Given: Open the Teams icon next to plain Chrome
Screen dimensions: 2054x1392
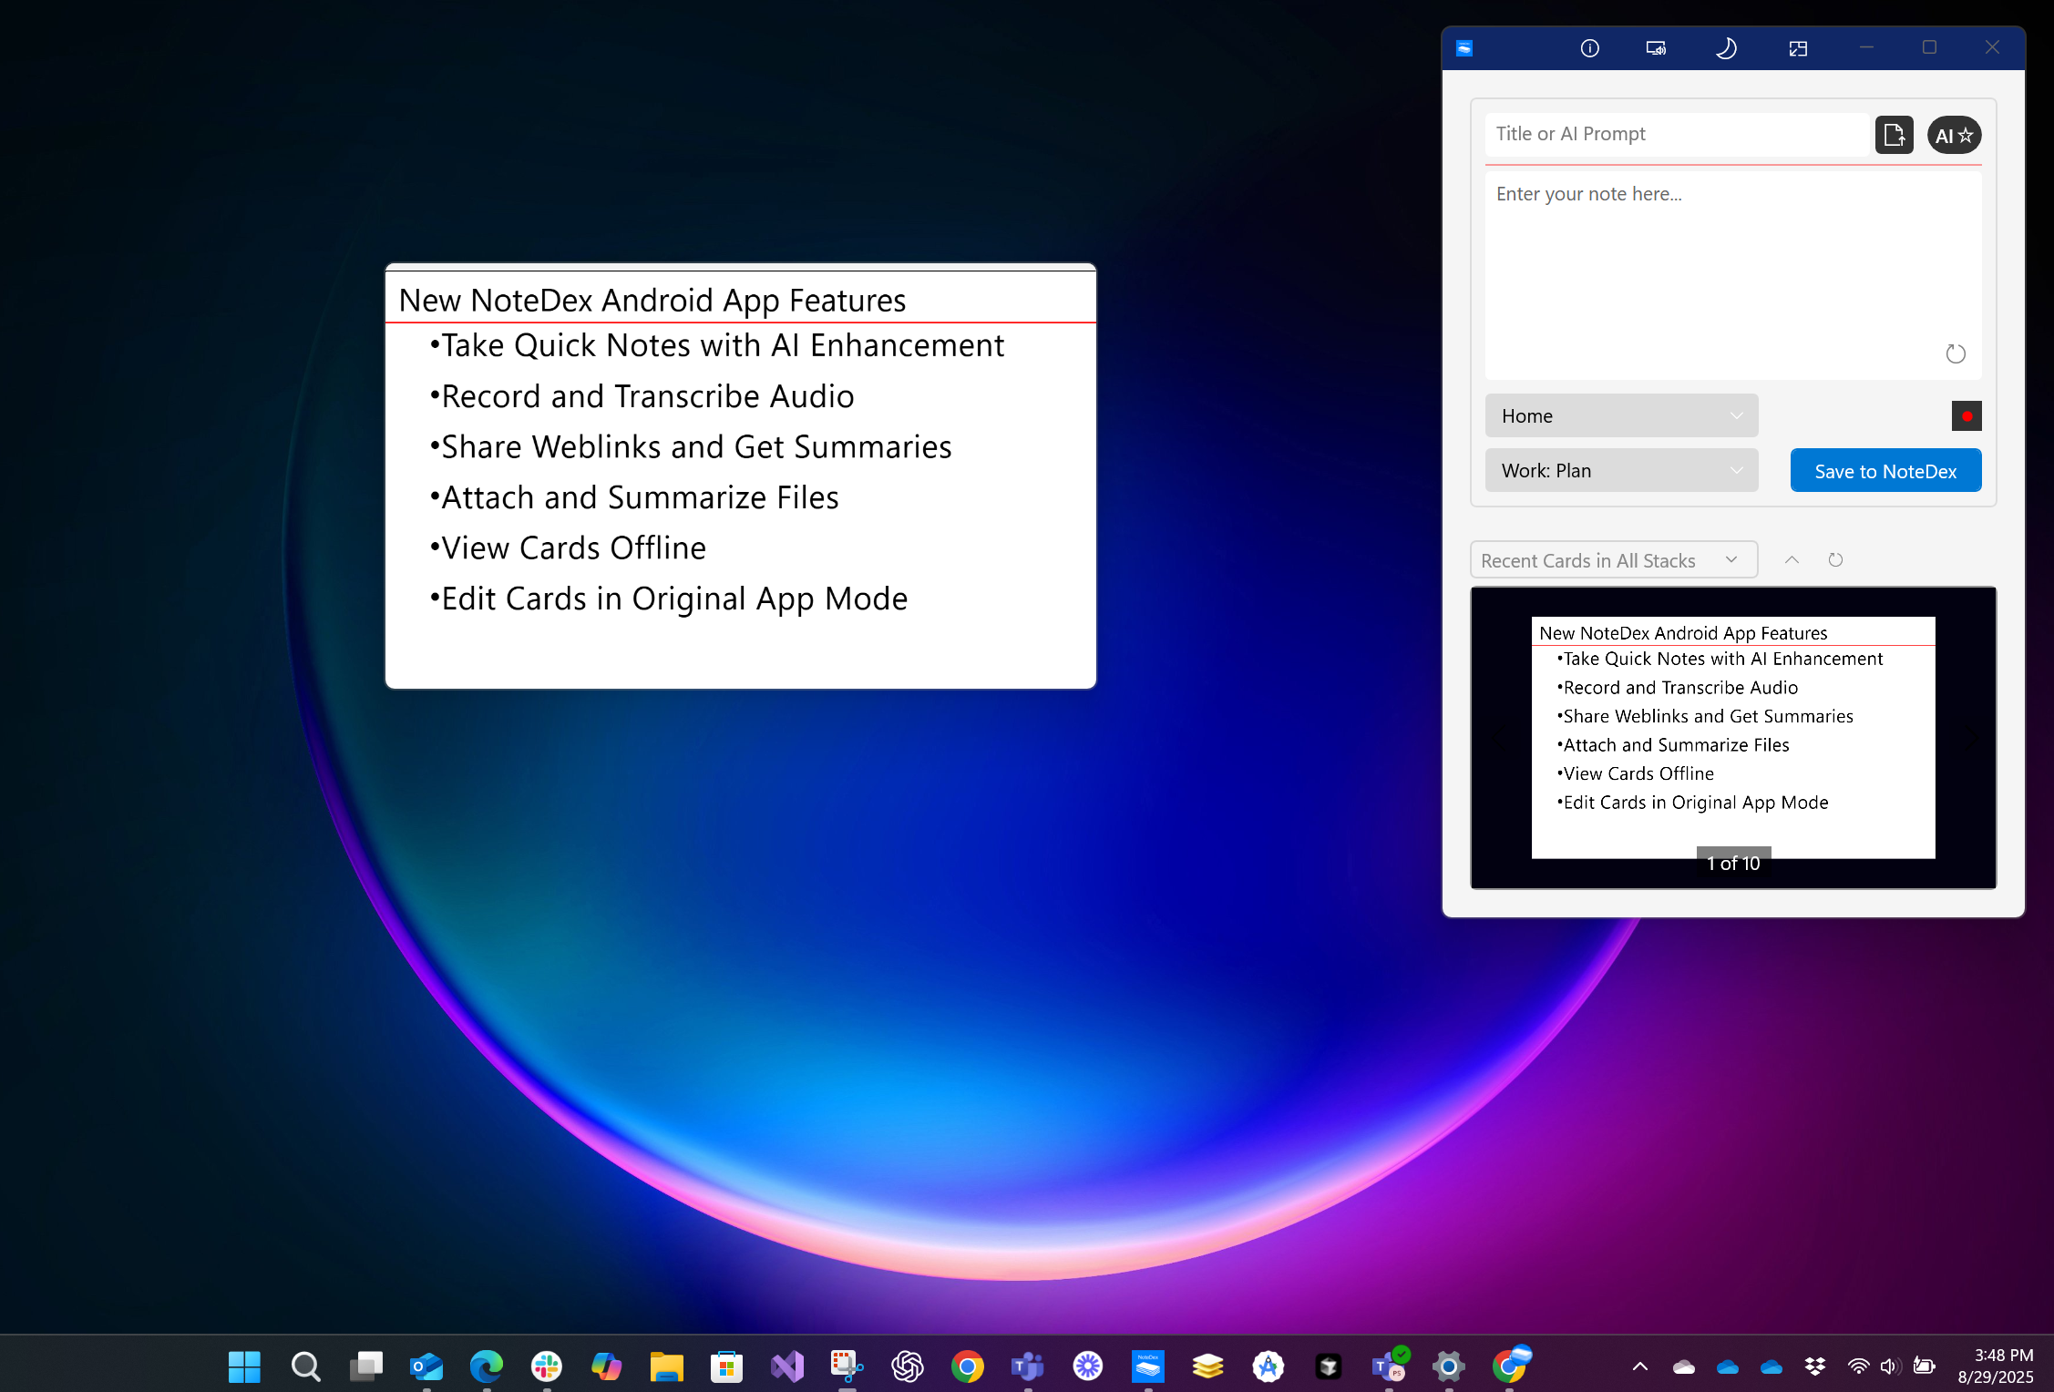Looking at the screenshot, I should tap(1028, 1366).
